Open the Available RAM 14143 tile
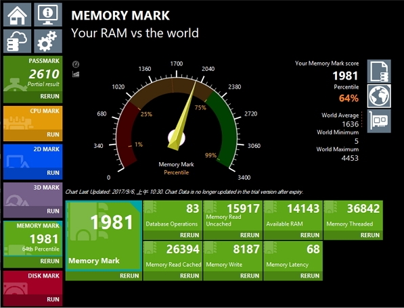Image resolution: width=404 pixels, height=308 pixels. point(293,216)
